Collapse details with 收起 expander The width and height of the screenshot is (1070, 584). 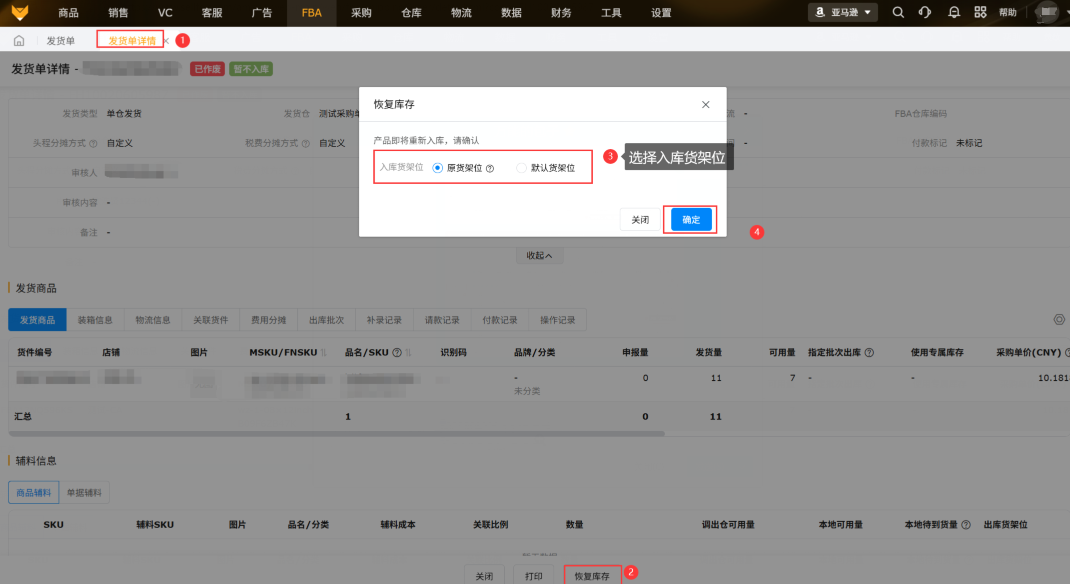tap(539, 256)
